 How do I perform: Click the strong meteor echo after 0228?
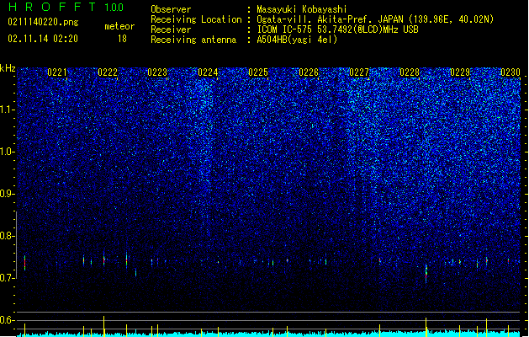click(426, 273)
